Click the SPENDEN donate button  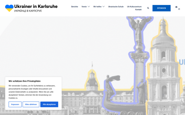coord(161,8)
